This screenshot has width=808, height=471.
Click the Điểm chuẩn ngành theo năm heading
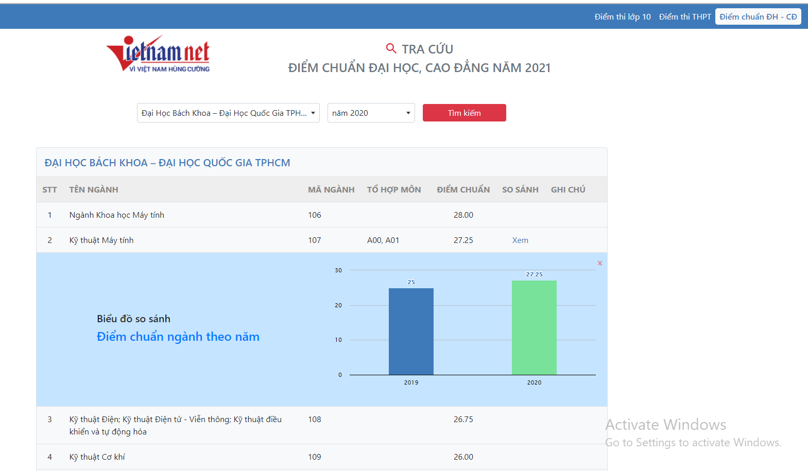tap(178, 337)
